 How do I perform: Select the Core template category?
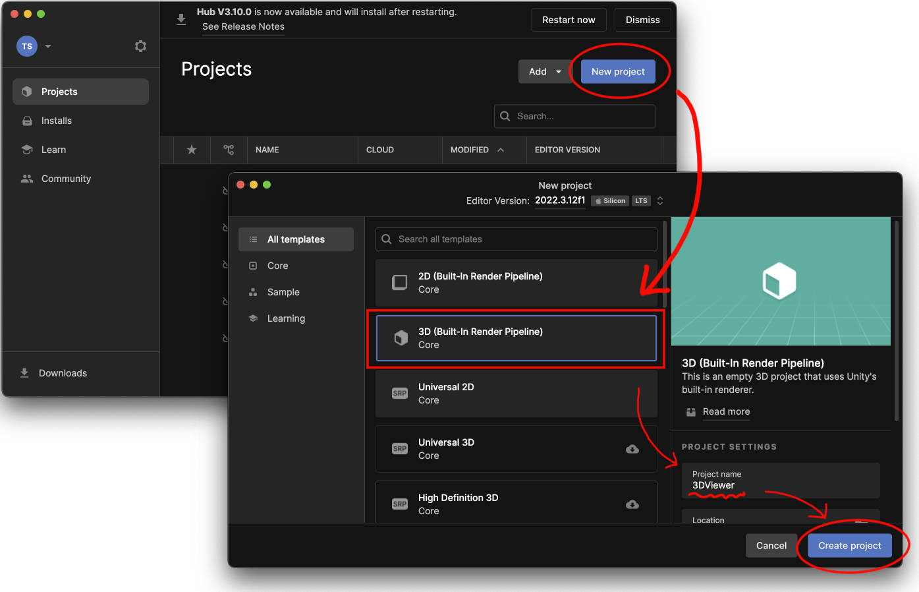click(x=277, y=266)
